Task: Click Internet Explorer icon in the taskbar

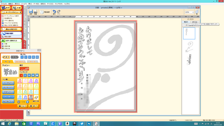Action: 10,123
